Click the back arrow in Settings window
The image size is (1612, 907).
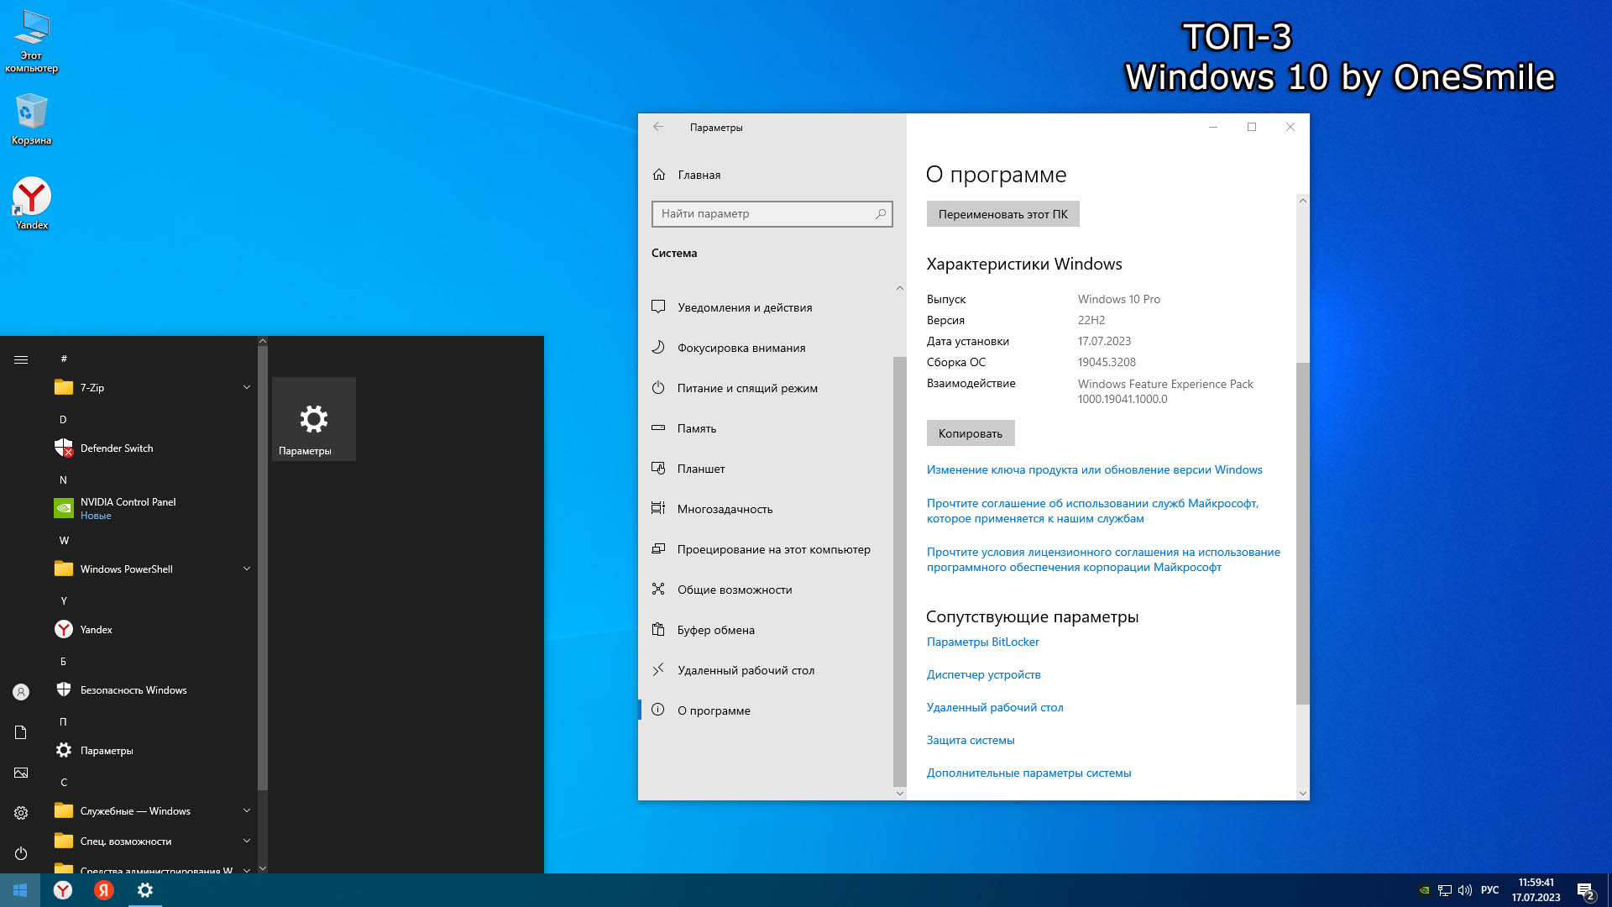658,127
